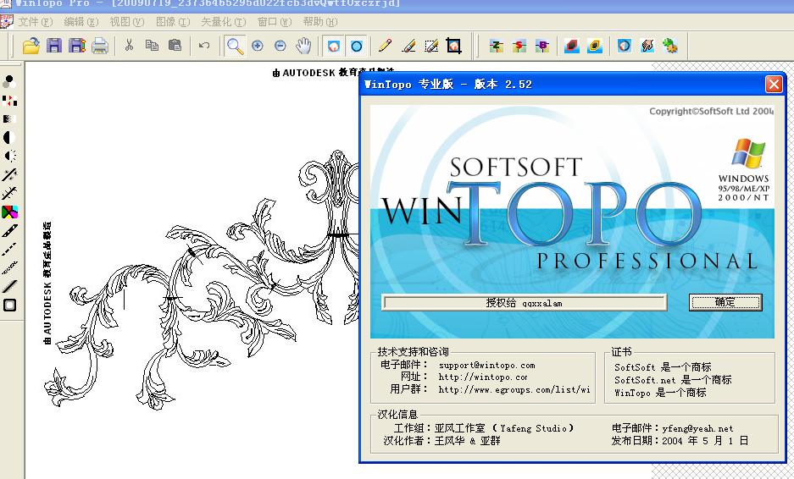Select the Pencil drawing tool
The width and height of the screenshot is (794, 479).
pos(386,46)
